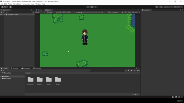Open the Full HD resolution dropdown
The height and width of the screenshot is (103, 184).
(65, 12)
